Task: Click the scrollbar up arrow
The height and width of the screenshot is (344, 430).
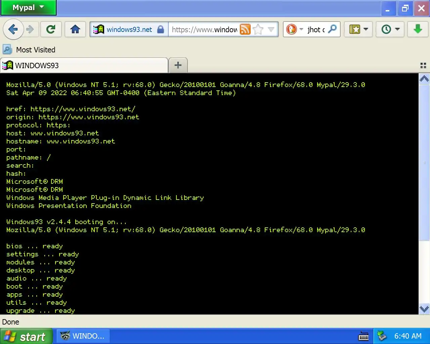Action: (x=424, y=79)
